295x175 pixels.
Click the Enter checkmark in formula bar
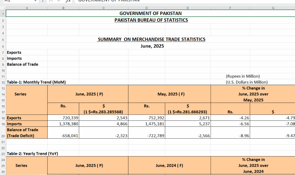click(59, 1)
